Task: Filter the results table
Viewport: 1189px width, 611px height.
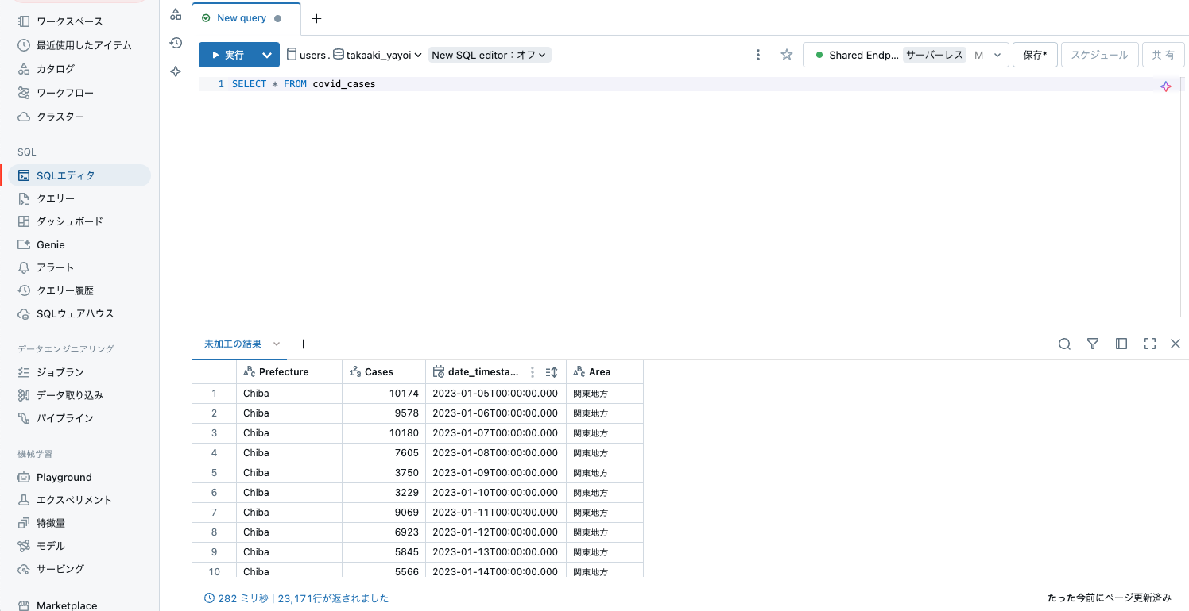Action: (x=1093, y=344)
